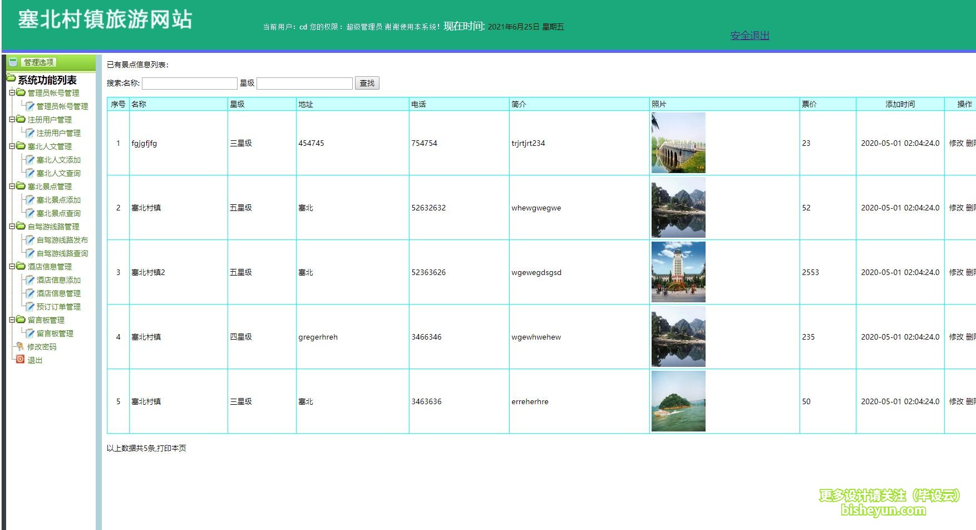
Task: Collapse the 塞北景点管理 tree branch
Action: pos(13,187)
